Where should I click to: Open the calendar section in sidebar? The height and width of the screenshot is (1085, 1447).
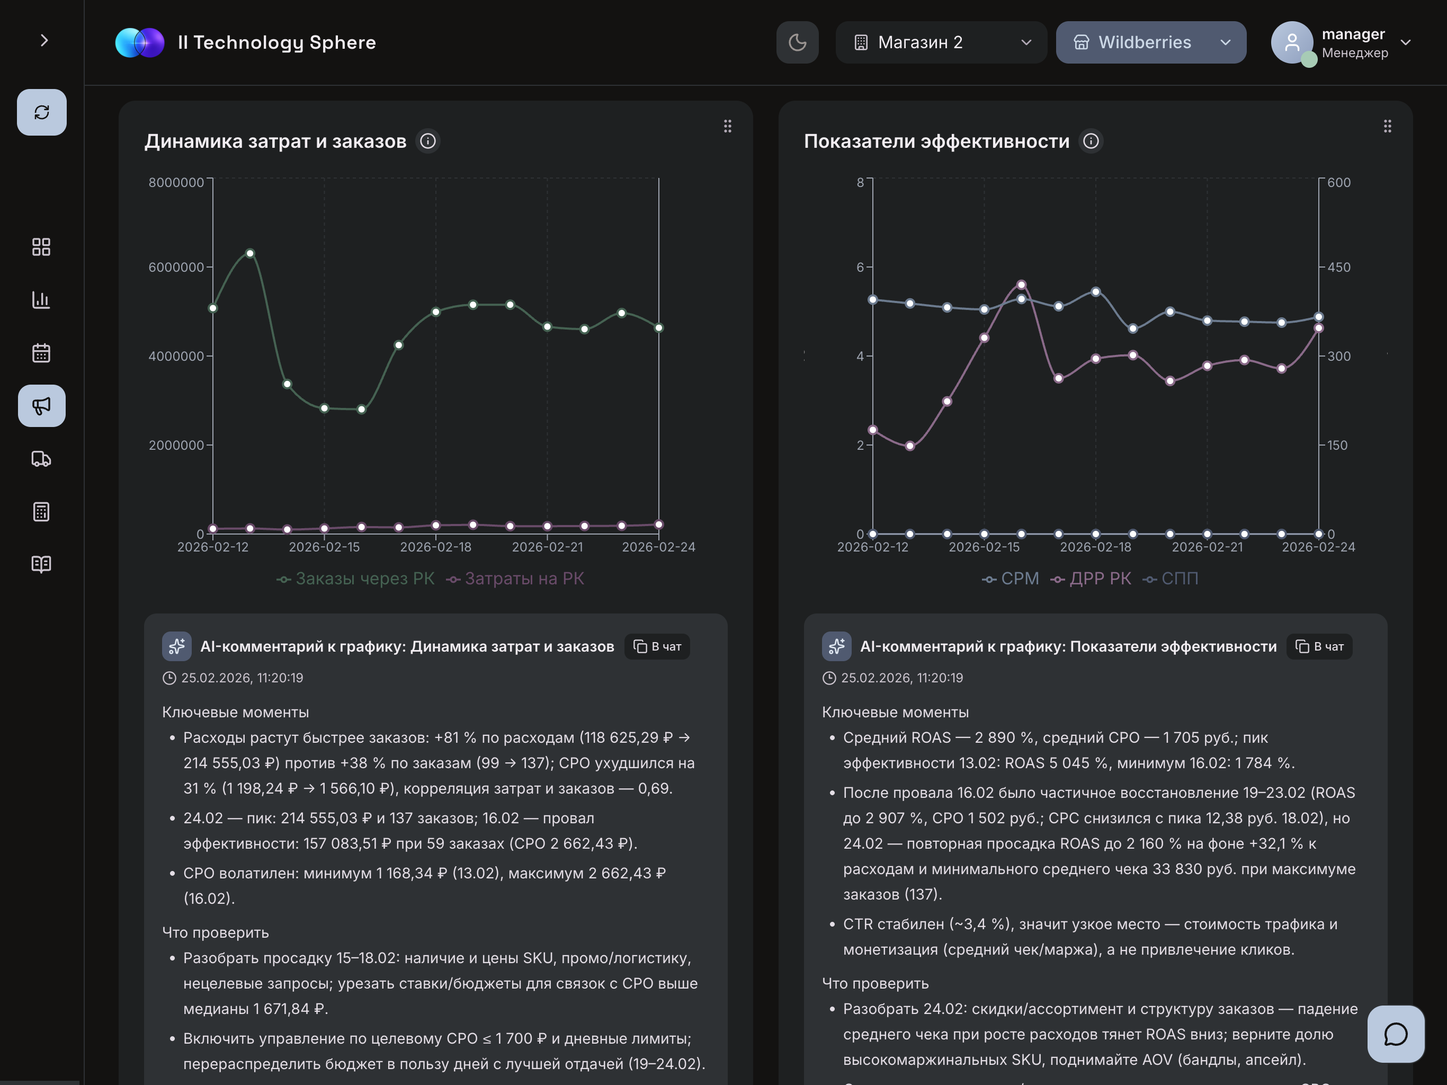[41, 353]
